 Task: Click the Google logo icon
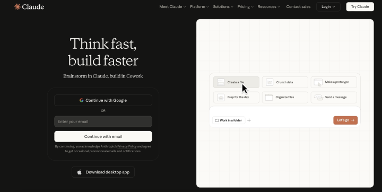81,100
